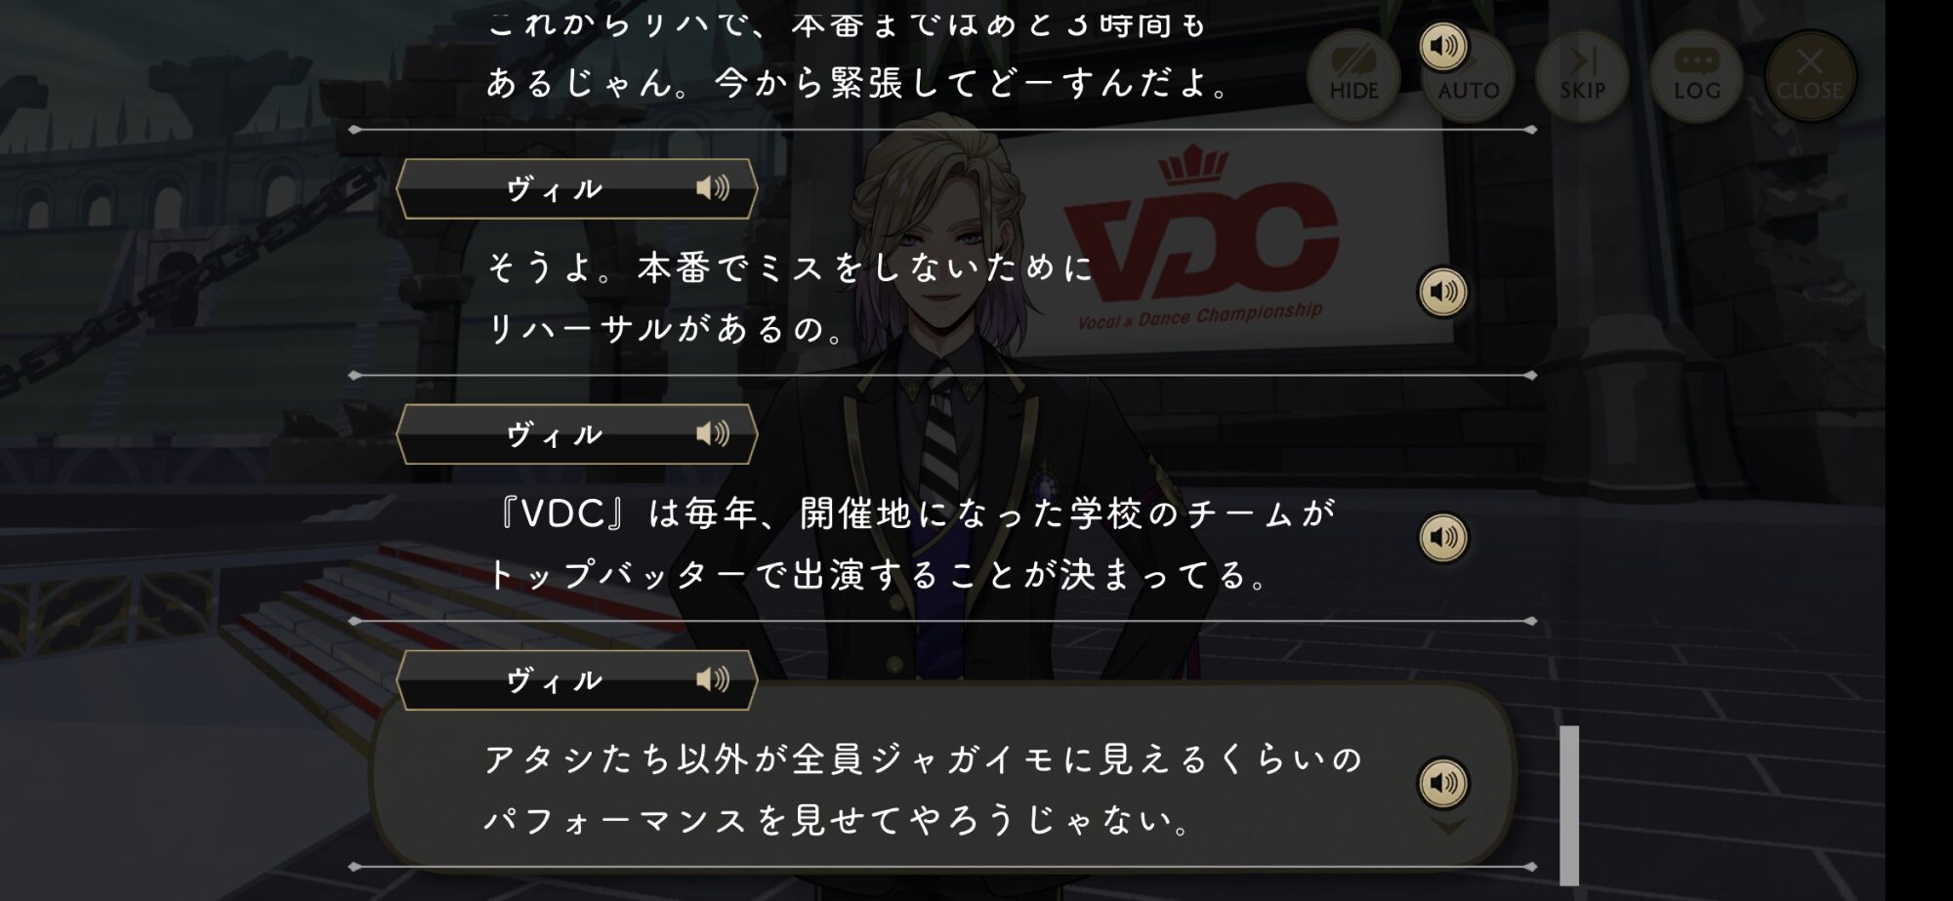Tap speaker icon in third ヴィル name plate
The width and height of the screenshot is (1953, 901).
(713, 679)
